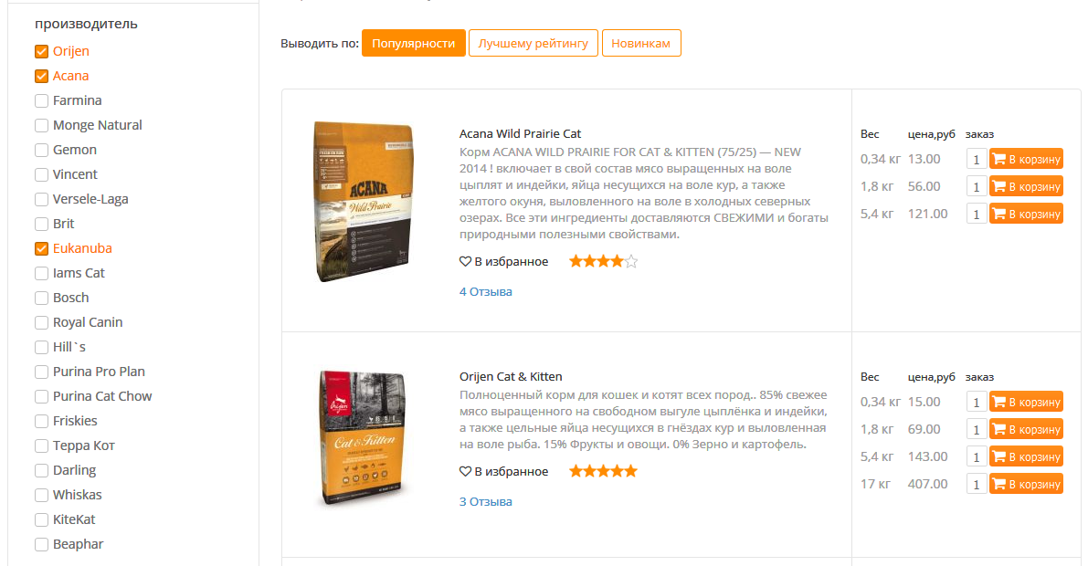Click the star rating of Acana Wild Prairie
Screen dimensions: 1088x566
(x=603, y=261)
